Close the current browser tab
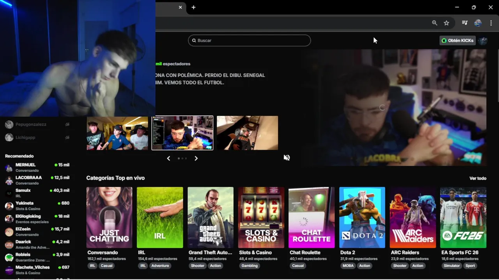Viewport: 499px width, 280px height. point(180,7)
